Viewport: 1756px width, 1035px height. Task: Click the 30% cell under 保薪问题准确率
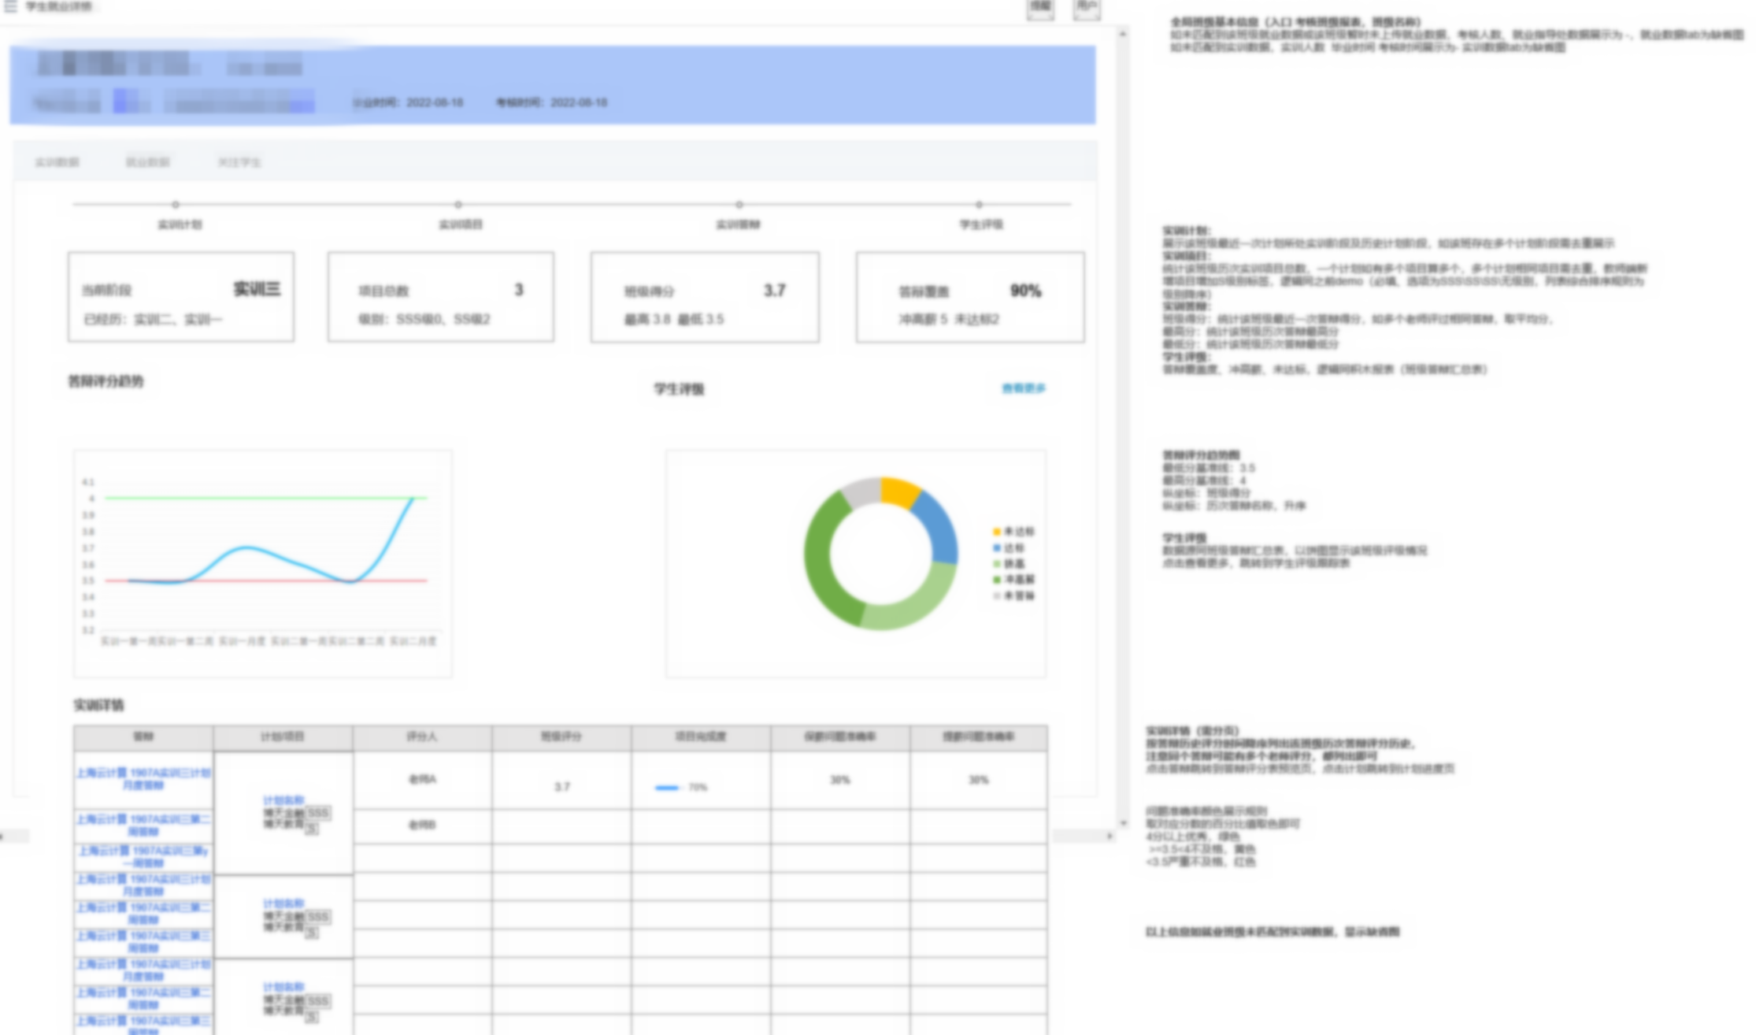840,780
